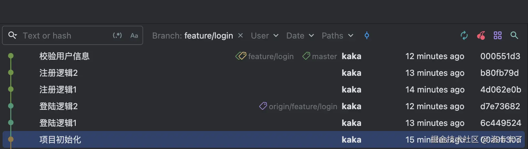Click the feature/login branch tag icon
Screen dimensions: 528x149
[241, 56]
